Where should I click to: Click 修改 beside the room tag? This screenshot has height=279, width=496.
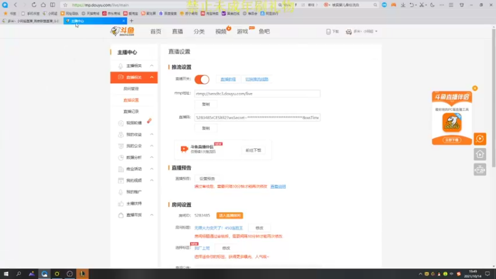pyautogui.click(x=226, y=249)
